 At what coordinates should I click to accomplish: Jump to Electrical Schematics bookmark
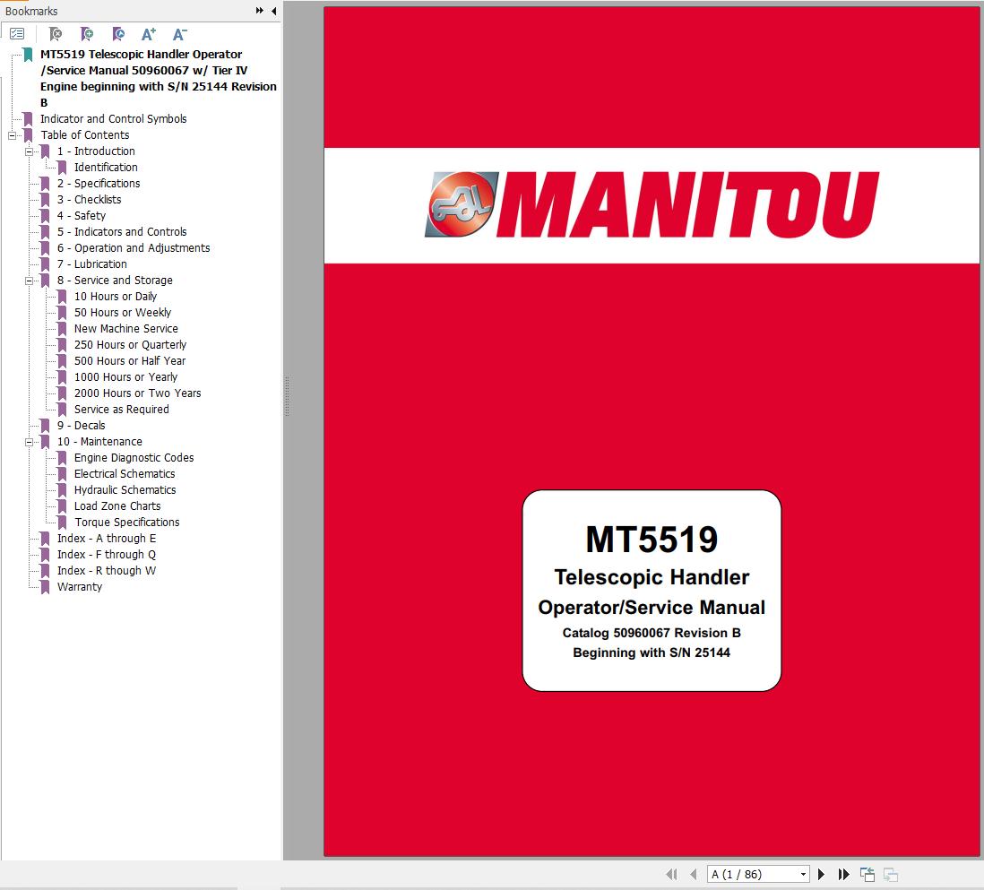124,473
